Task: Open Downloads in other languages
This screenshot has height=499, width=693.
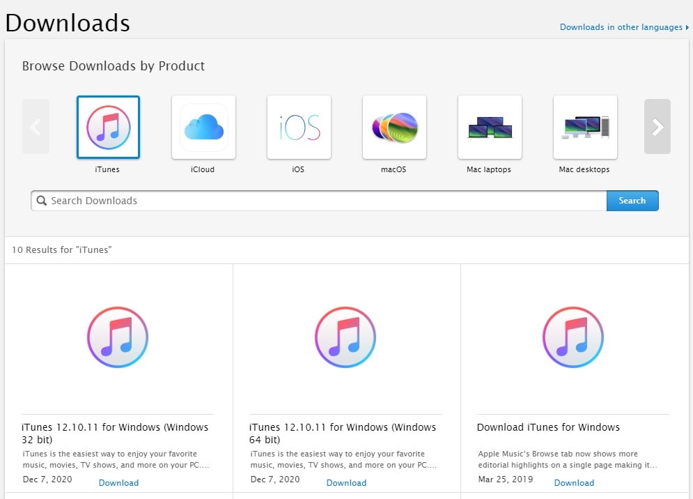Action: [x=621, y=27]
